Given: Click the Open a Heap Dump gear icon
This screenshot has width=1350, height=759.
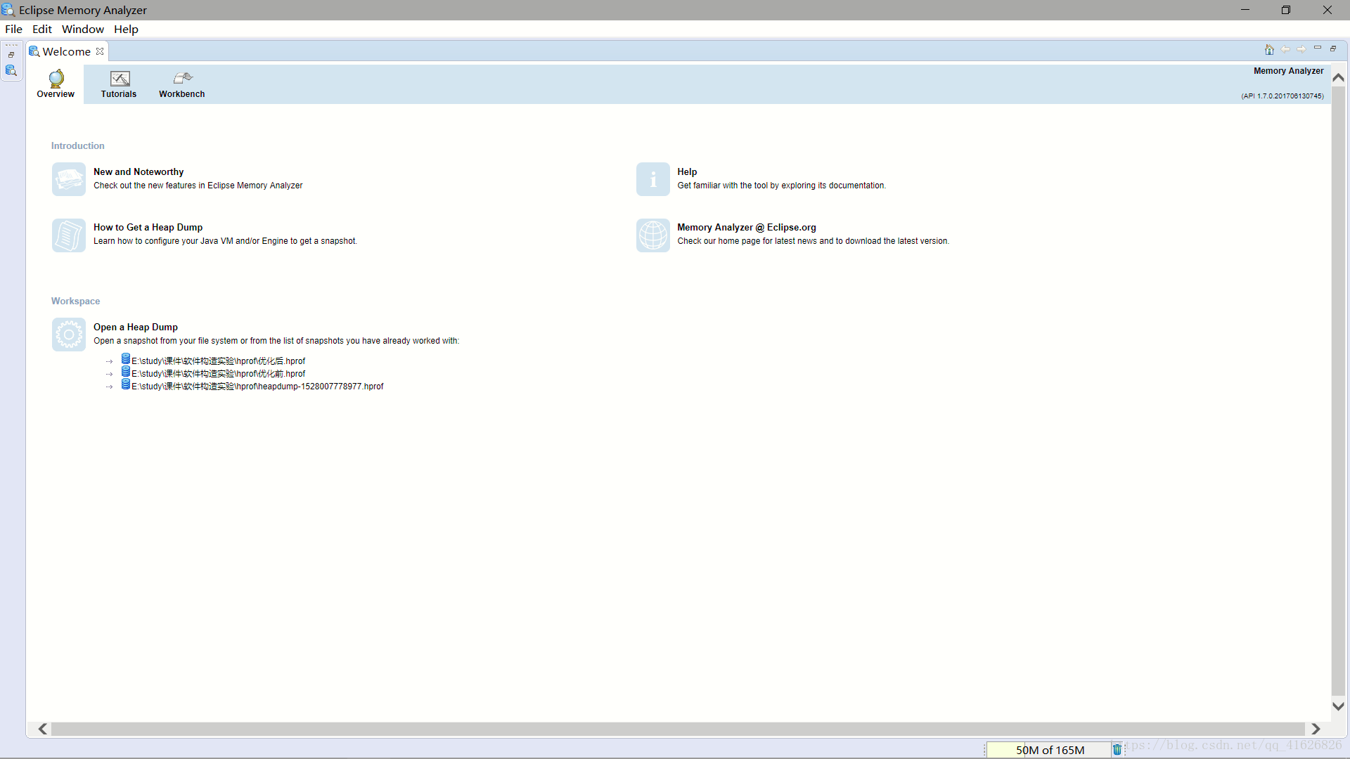Looking at the screenshot, I should tap(69, 335).
